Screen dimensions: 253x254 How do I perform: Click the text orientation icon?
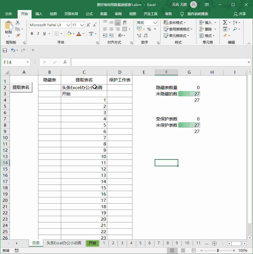point(120,36)
